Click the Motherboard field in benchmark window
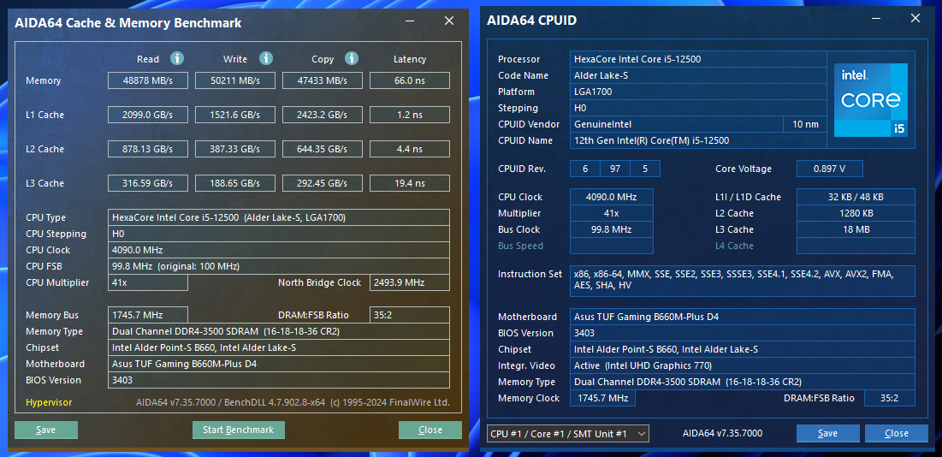The width and height of the screenshot is (942, 457). [x=279, y=364]
